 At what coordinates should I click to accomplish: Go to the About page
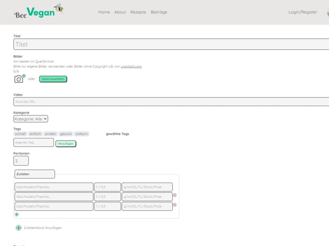coord(120,12)
